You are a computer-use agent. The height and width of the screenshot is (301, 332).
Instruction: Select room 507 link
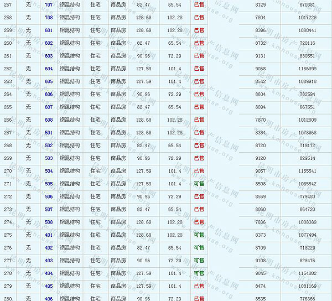tap(49, 209)
